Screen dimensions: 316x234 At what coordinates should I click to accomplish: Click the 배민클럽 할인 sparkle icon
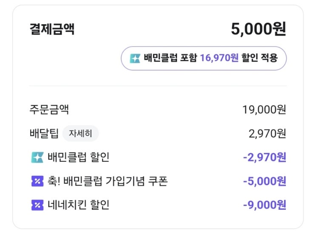click(x=37, y=158)
